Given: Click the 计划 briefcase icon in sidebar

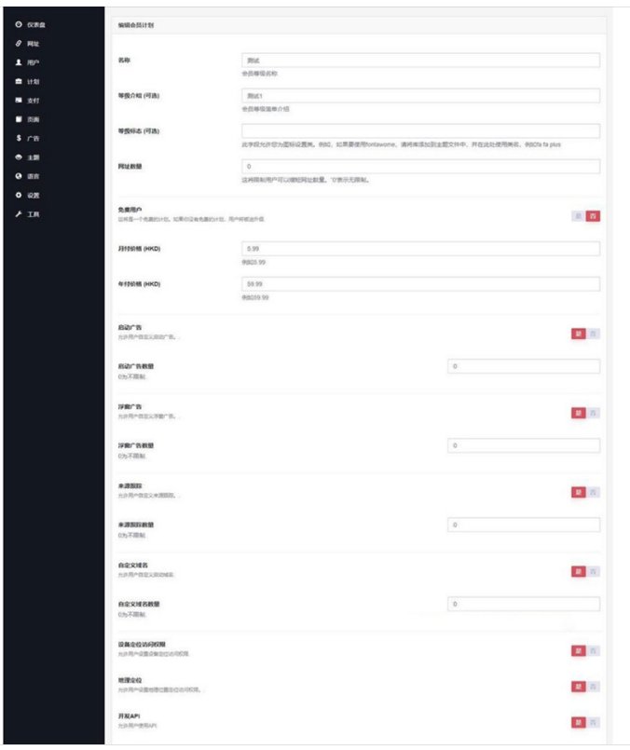Looking at the screenshot, I should (19, 81).
